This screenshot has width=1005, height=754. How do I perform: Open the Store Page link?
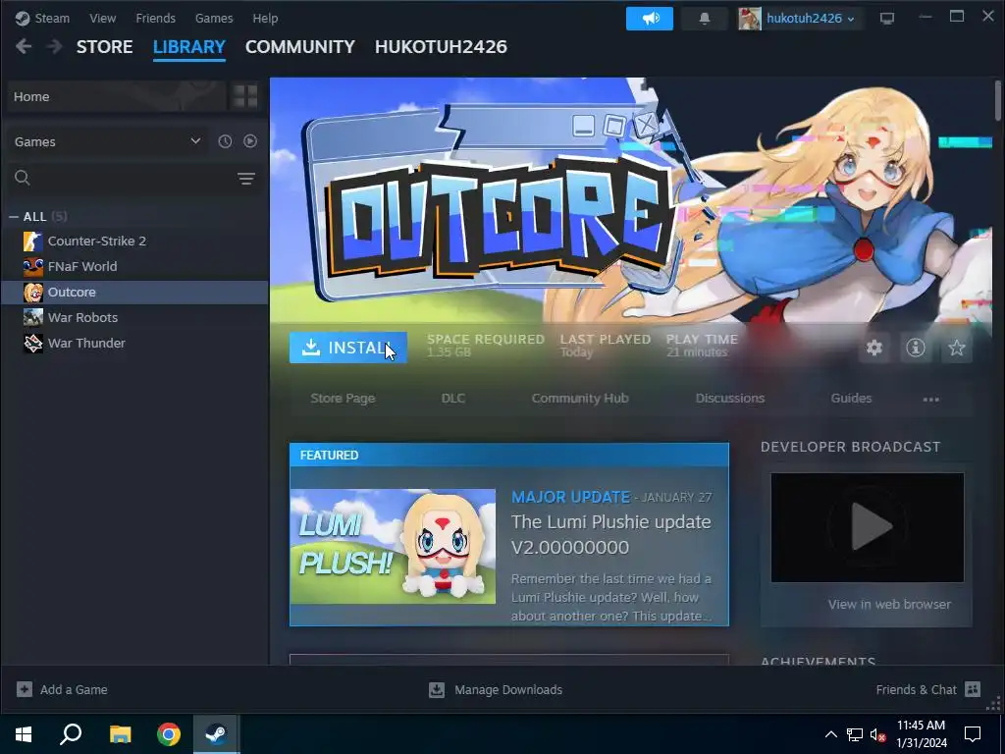[343, 399]
